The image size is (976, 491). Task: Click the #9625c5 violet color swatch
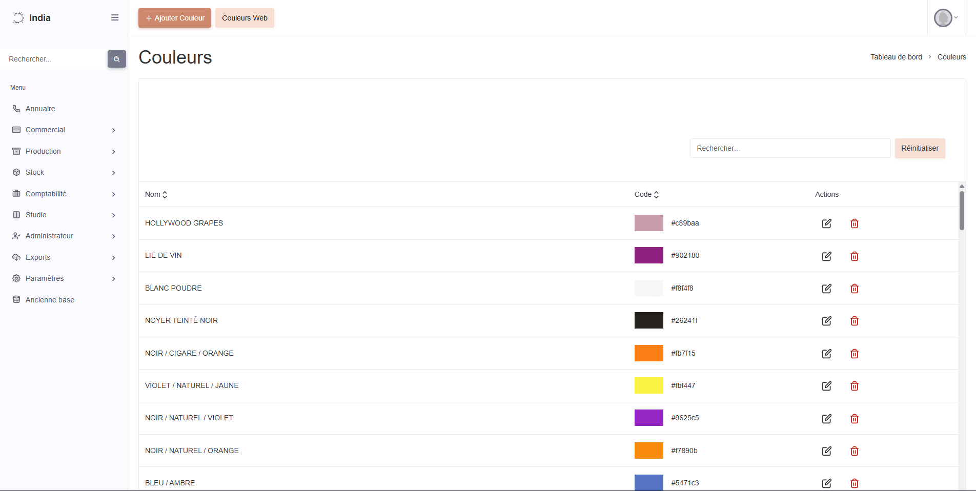click(648, 418)
